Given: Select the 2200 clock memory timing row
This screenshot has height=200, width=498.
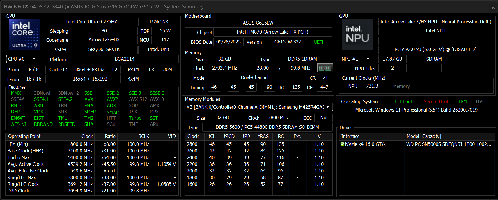Looking at the screenshot, I should point(258,164).
